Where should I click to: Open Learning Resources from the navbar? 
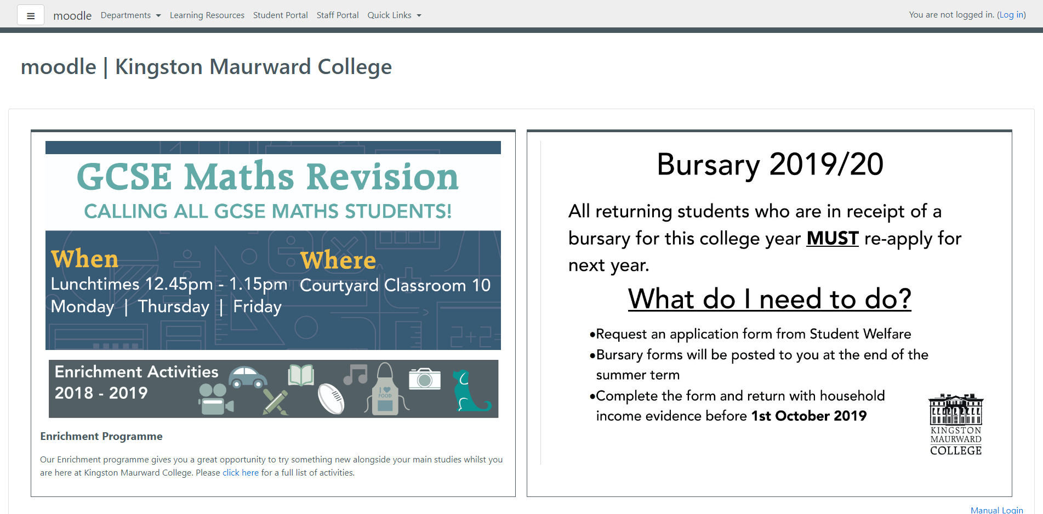pyautogui.click(x=207, y=15)
